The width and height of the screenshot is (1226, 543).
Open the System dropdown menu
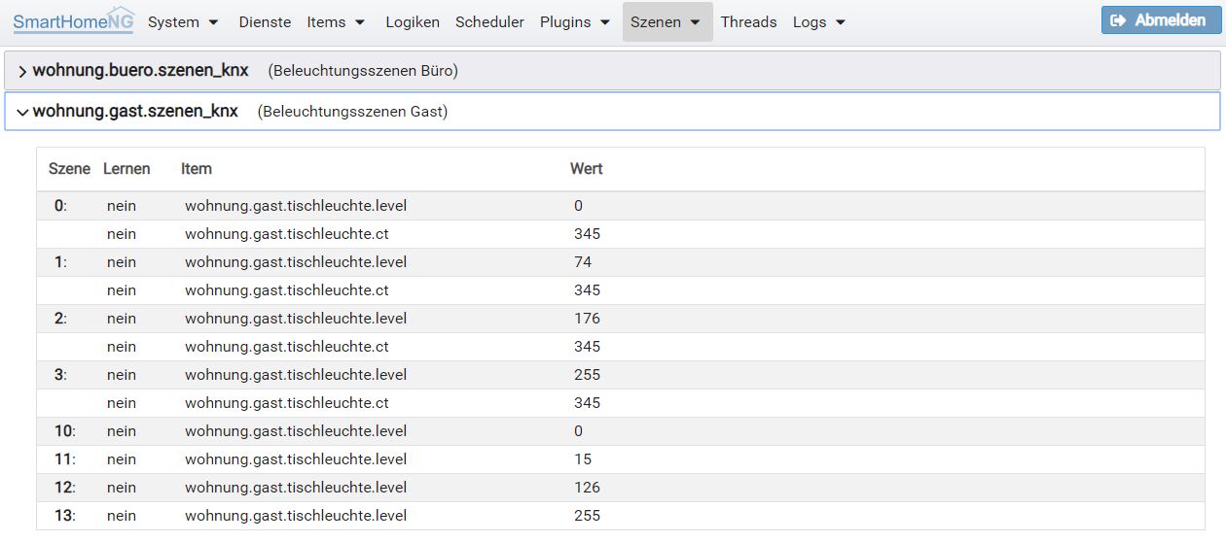(183, 21)
